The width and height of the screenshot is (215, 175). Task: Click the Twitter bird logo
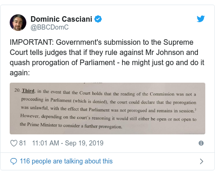[201, 19]
